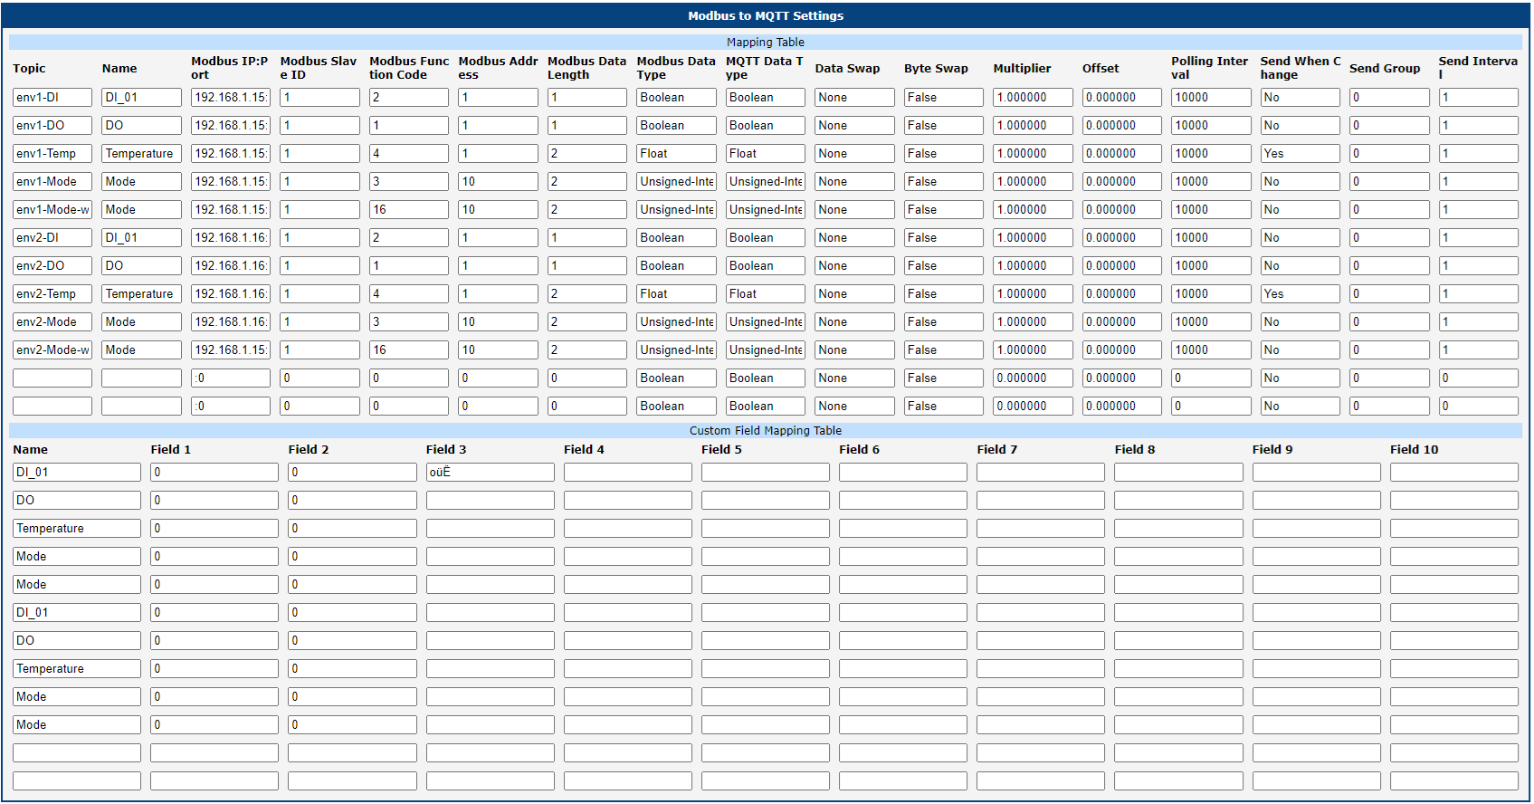Click Polling Interval field in env1-DI row
The height and width of the screenshot is (804, 1534).
coord(1211,97)
